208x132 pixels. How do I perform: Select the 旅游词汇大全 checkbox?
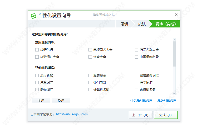coord(37,57)
